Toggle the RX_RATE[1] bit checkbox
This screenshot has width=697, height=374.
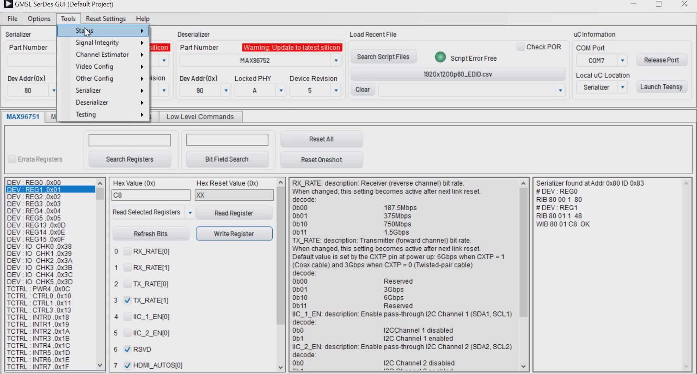[127, 268]
